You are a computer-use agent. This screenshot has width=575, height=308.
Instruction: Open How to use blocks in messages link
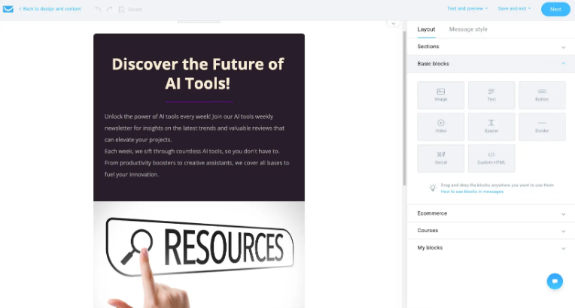coord(472,192)
